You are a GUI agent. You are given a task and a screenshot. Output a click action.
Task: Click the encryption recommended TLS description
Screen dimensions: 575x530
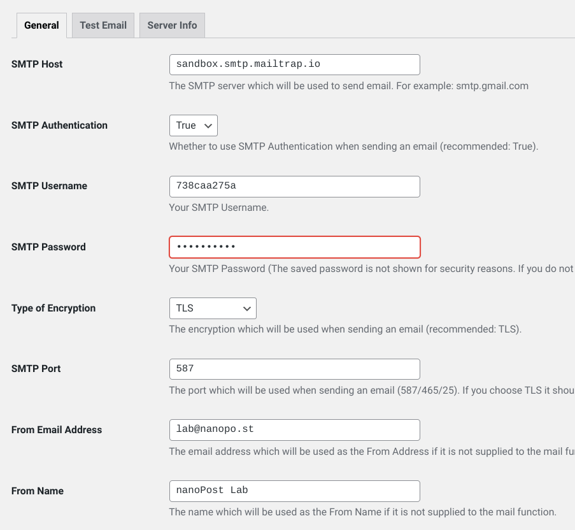click(x=345, y=329)
